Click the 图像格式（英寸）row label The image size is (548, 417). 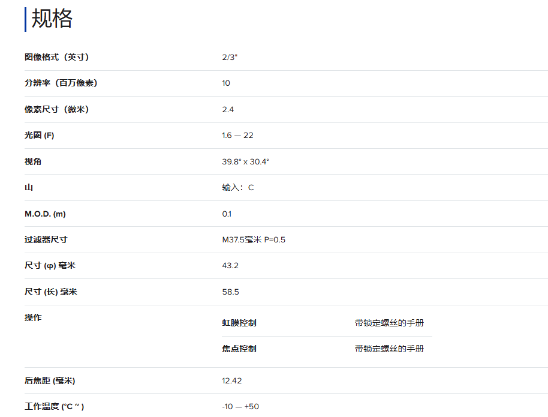point(56,57)
